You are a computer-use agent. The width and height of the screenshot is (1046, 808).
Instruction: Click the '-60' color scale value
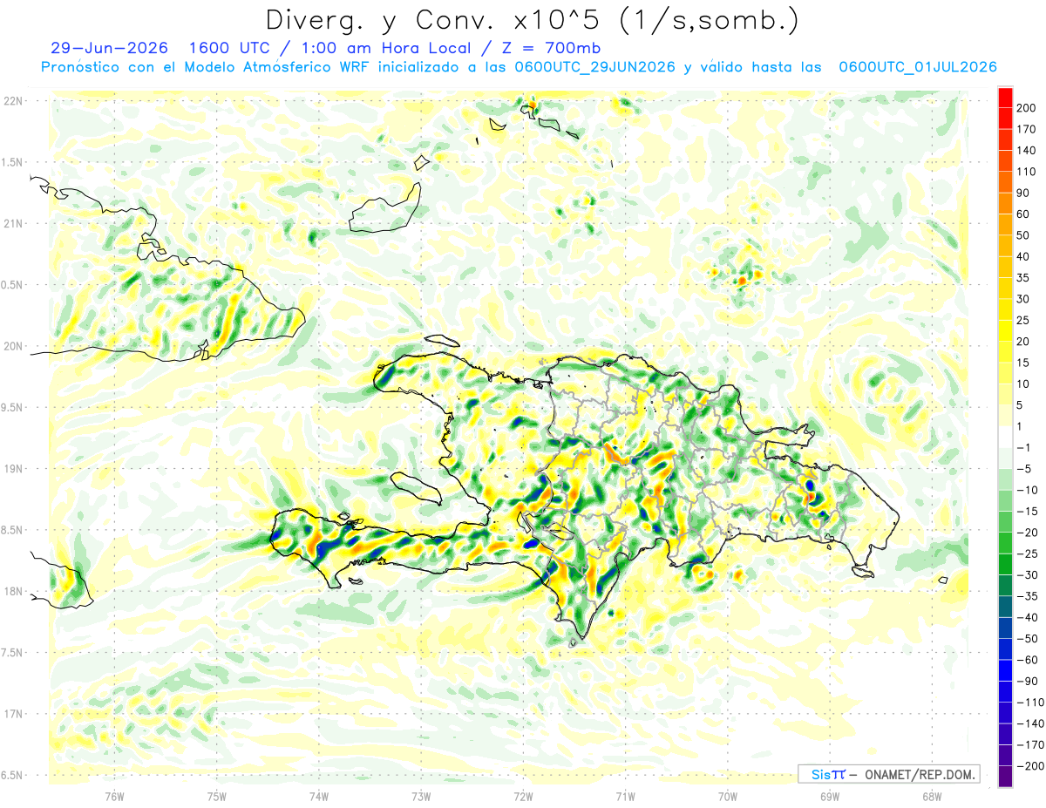coord(1026,660)
